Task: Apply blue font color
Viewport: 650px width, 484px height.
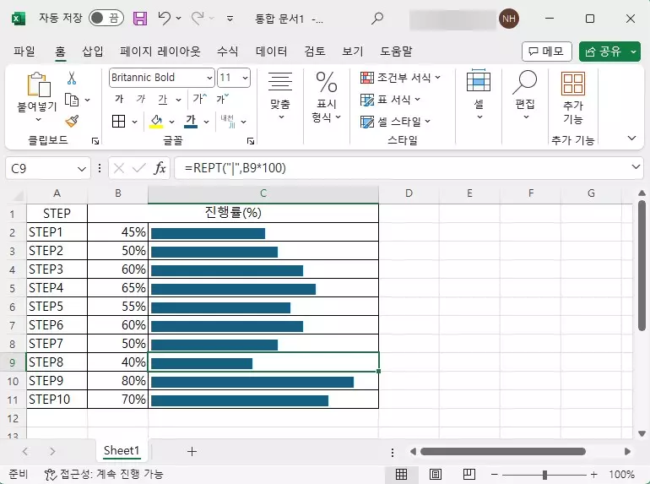Action: (191, 122)
